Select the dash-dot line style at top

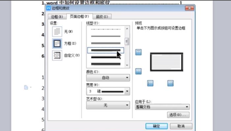(x=106, y=29)
